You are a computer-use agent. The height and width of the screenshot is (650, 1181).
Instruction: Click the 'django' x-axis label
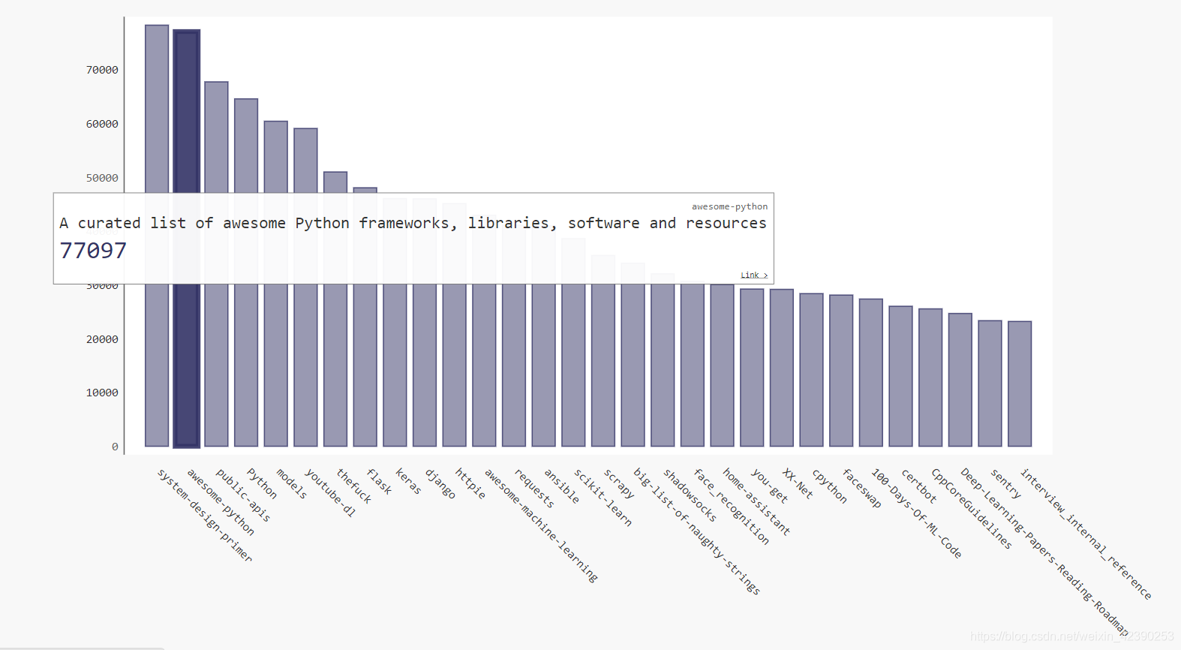440,483
